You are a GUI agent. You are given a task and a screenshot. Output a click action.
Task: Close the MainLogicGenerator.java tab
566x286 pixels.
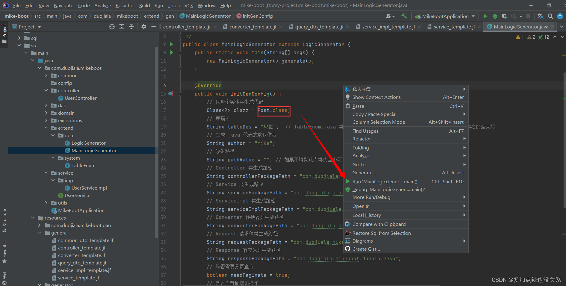[x=553, y=27]
